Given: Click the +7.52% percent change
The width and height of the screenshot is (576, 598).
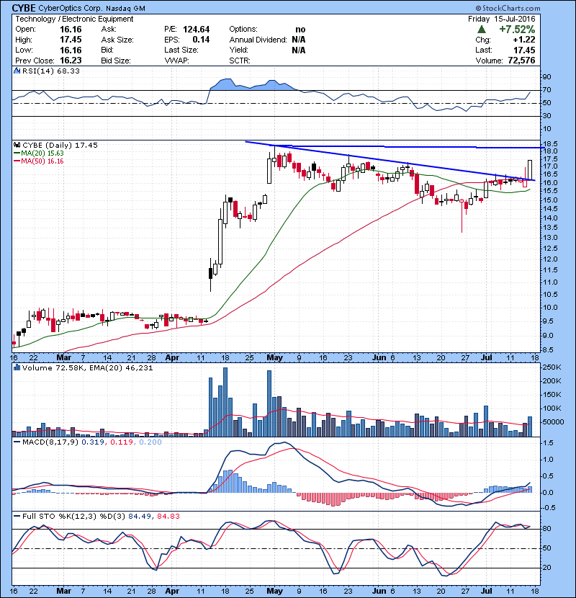Looking at the screenshot, I should [517, 30].
